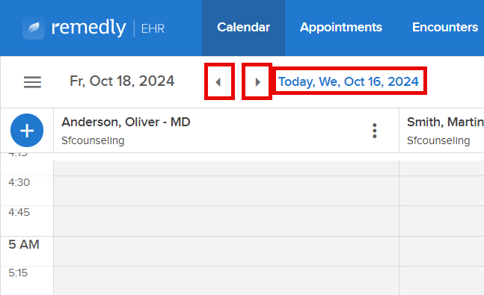Go to the Encounters tab

[x=445, y=28]
